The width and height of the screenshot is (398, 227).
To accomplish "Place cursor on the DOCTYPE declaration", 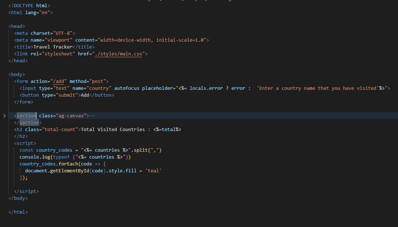I will click(29, 5).
